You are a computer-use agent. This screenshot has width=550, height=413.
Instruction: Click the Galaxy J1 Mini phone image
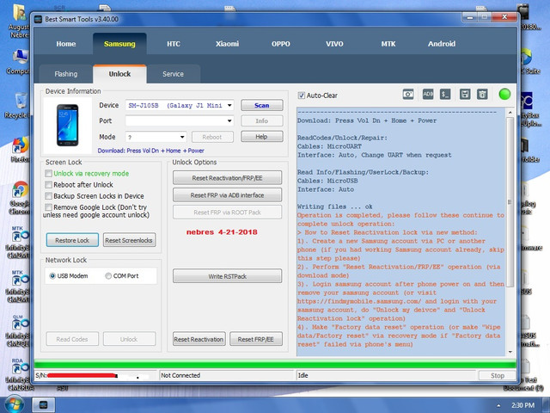click(x=67, y=125)
